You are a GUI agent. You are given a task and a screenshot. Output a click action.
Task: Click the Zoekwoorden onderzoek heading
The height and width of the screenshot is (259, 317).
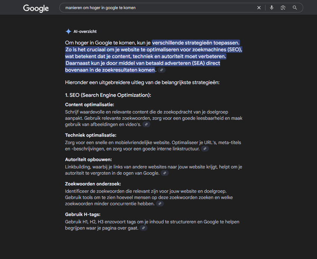94,184
